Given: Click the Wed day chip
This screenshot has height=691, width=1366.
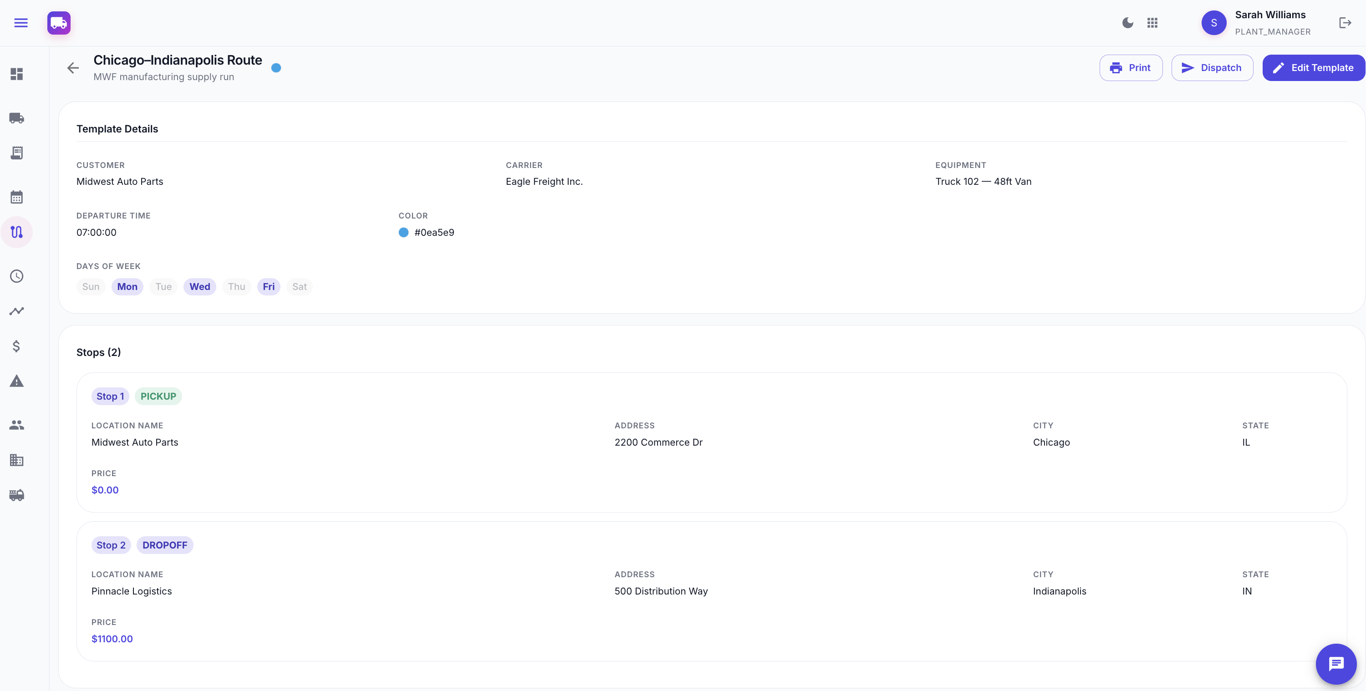Looking at the screenshot, I should pos(199,286).
